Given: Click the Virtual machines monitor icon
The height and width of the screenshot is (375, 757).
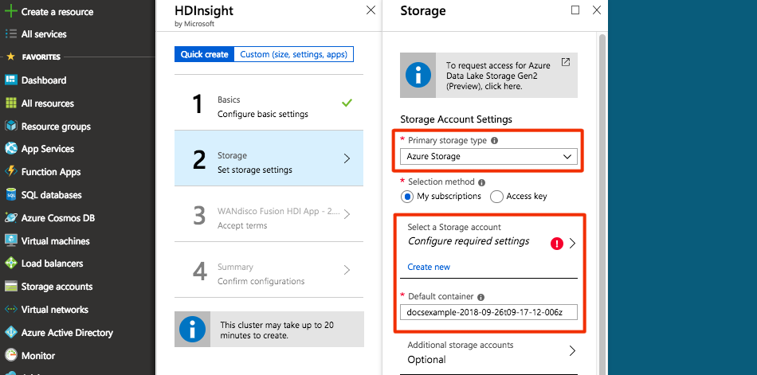Looking at the screenshot, I should point(10,240).
